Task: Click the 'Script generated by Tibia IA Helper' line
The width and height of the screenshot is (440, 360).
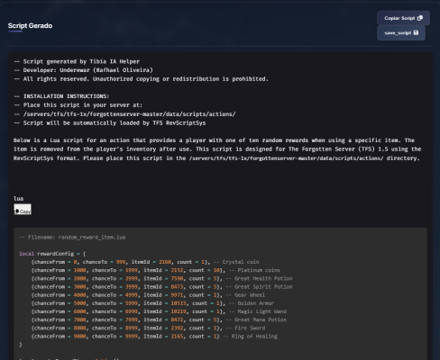Action: click(77, 61)
